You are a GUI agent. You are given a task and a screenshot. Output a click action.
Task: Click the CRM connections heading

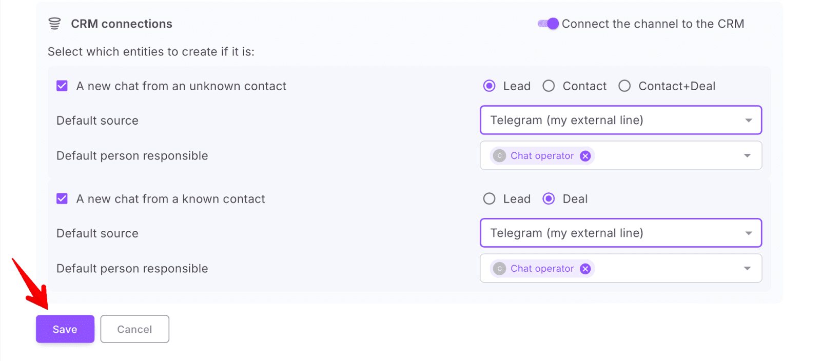122,24
